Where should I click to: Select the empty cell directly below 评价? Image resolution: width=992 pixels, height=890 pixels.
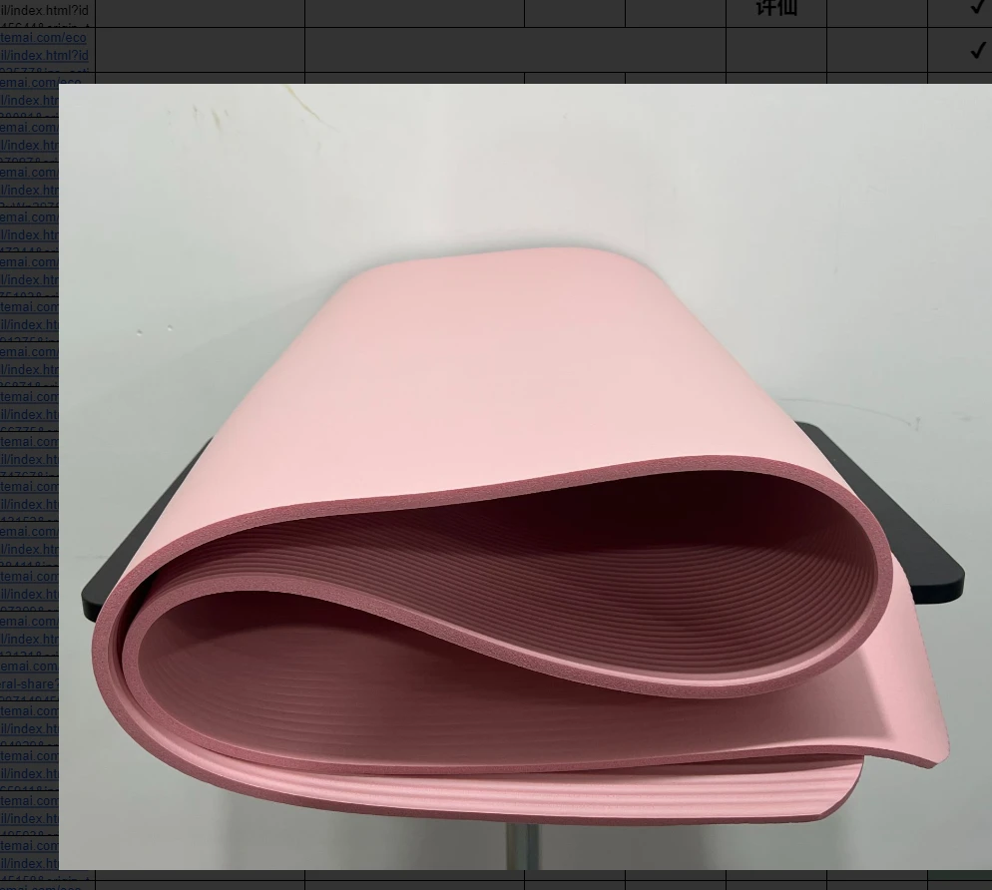[775, 50]
